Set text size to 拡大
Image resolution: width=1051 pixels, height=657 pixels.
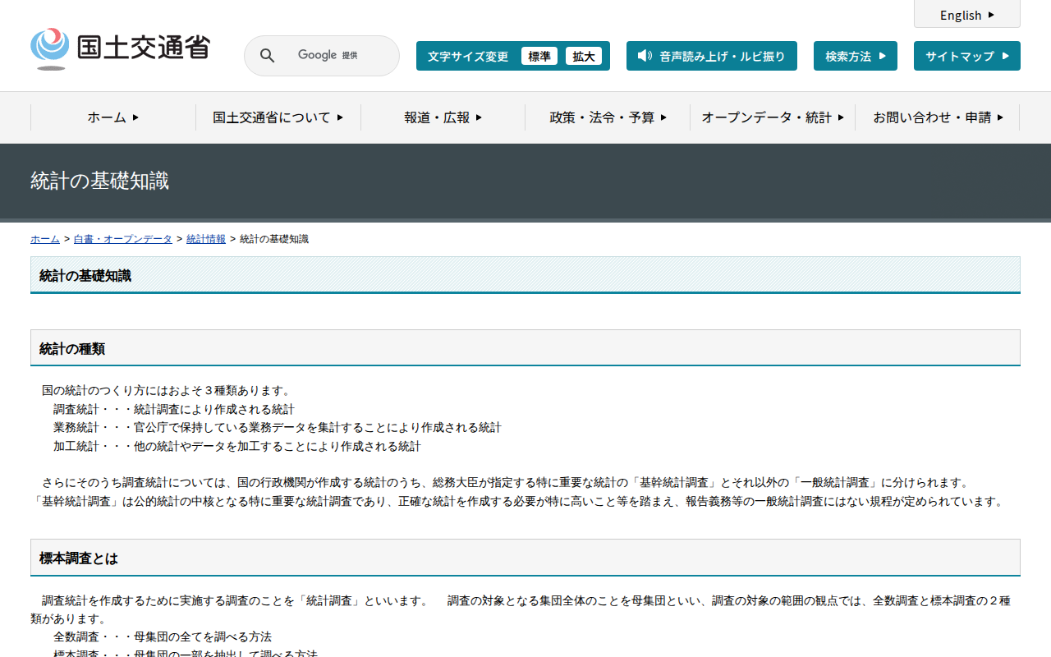pos(584,56)
